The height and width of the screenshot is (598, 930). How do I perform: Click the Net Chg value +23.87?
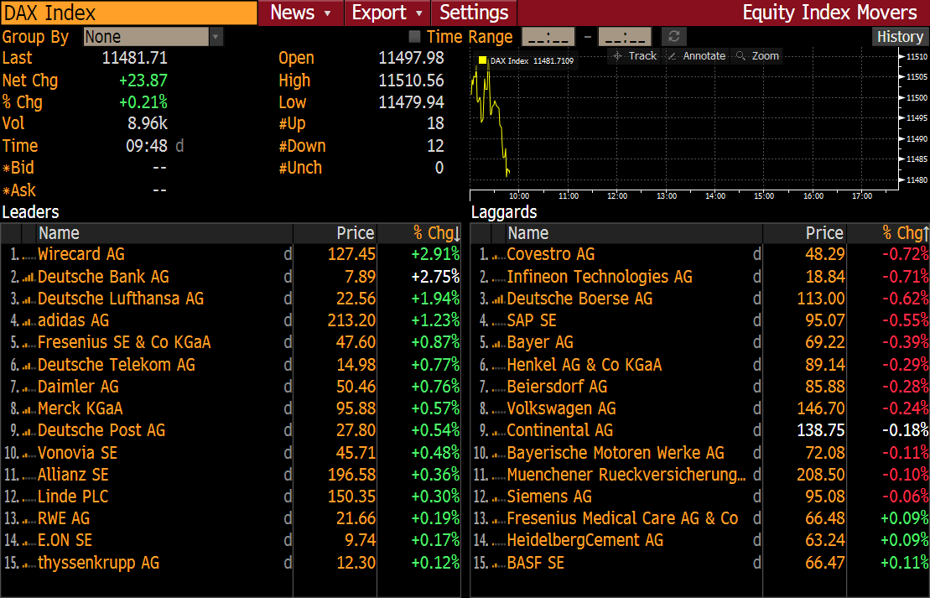pyautogui.click(x=143, y=81)
